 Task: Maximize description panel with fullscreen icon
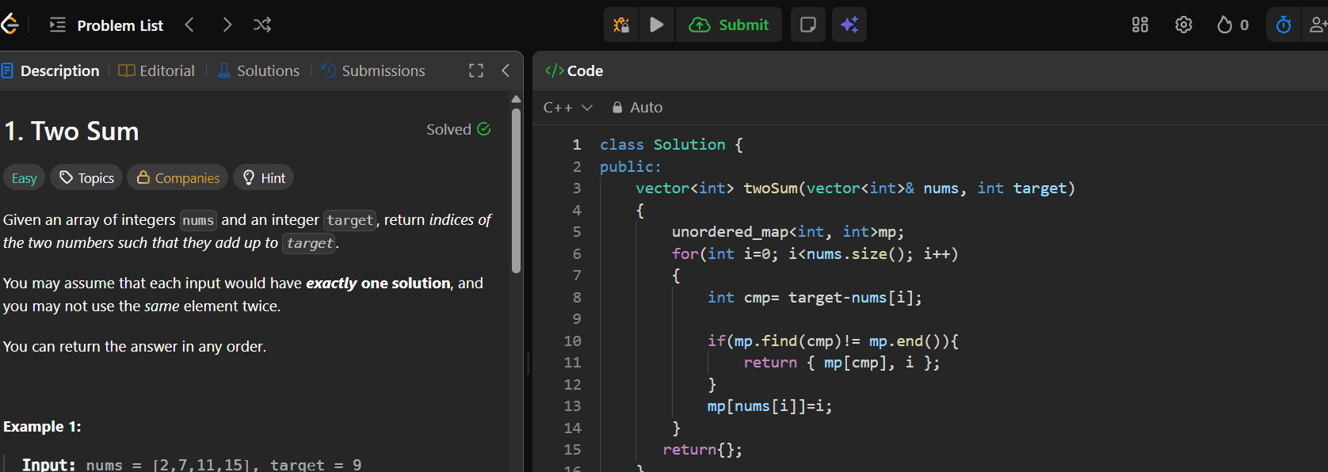pyautogui.click(x=476, y=70)
